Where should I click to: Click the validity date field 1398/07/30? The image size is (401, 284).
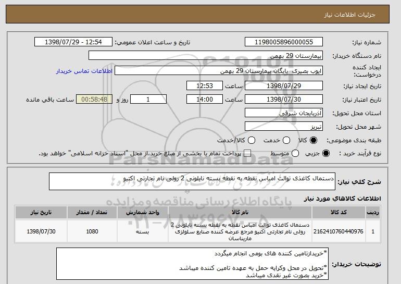pyautogui.click(x=284, y=100)
